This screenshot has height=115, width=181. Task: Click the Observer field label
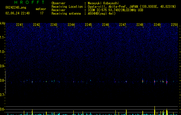[58, 3]
